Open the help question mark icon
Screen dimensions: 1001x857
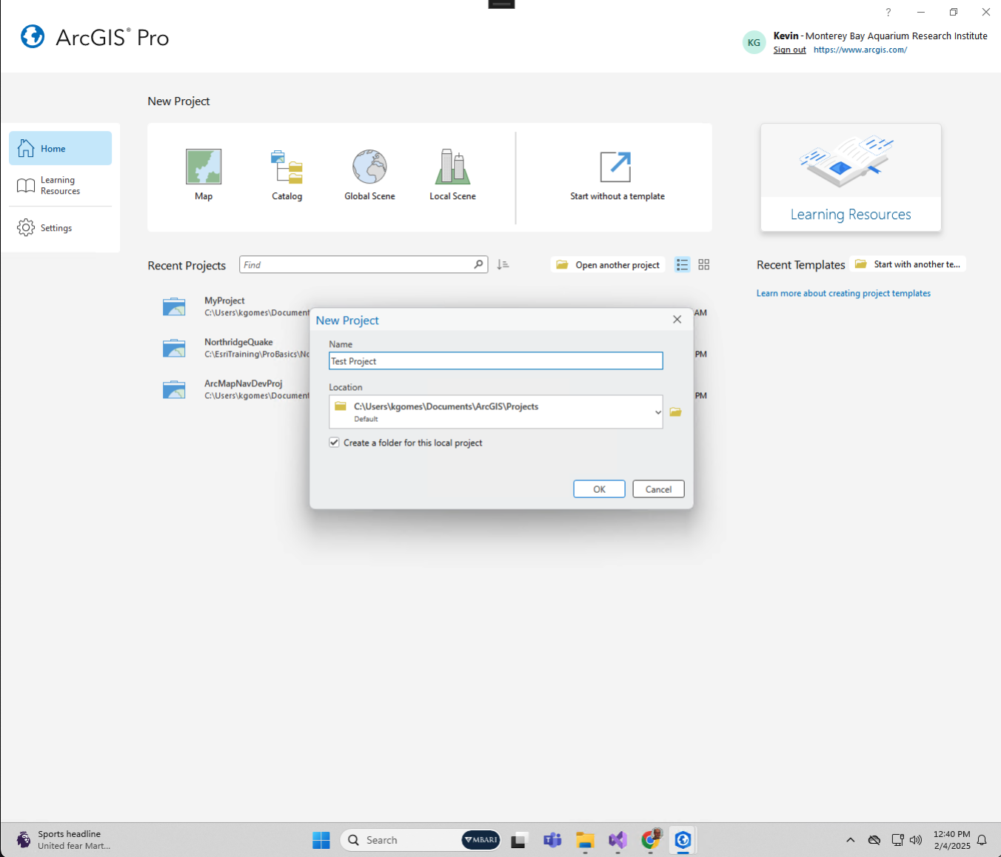(x=888, y=12)
